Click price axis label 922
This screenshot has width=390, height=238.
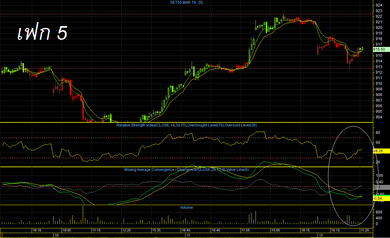pyautogui.click(x=379, y=16)
